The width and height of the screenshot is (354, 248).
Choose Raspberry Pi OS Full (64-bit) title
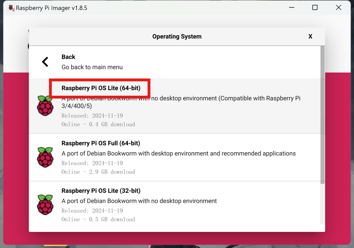[101, 143]
